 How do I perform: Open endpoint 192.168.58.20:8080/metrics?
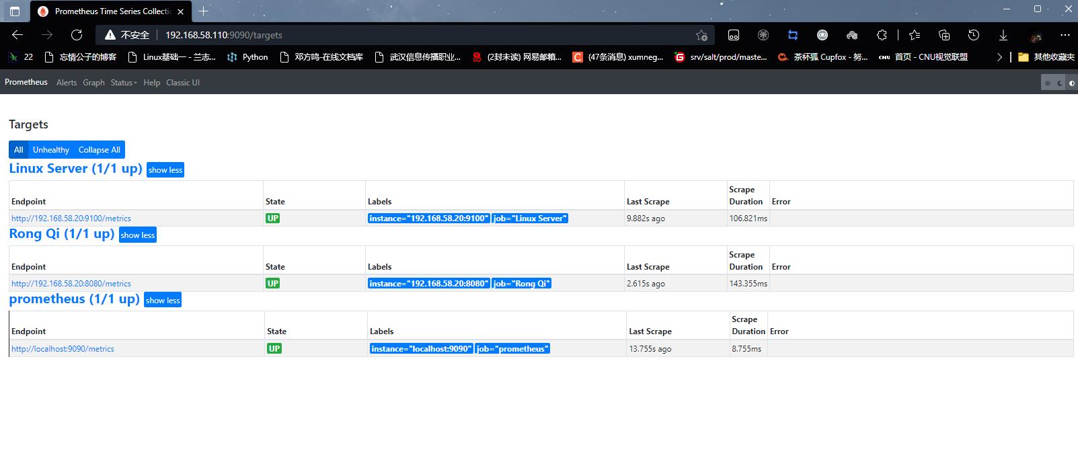pyautogui.click(x=71, y=284)
